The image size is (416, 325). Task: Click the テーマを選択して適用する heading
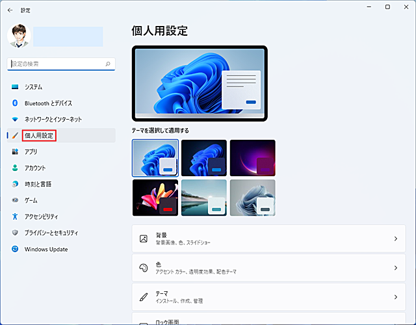point(161,131)
